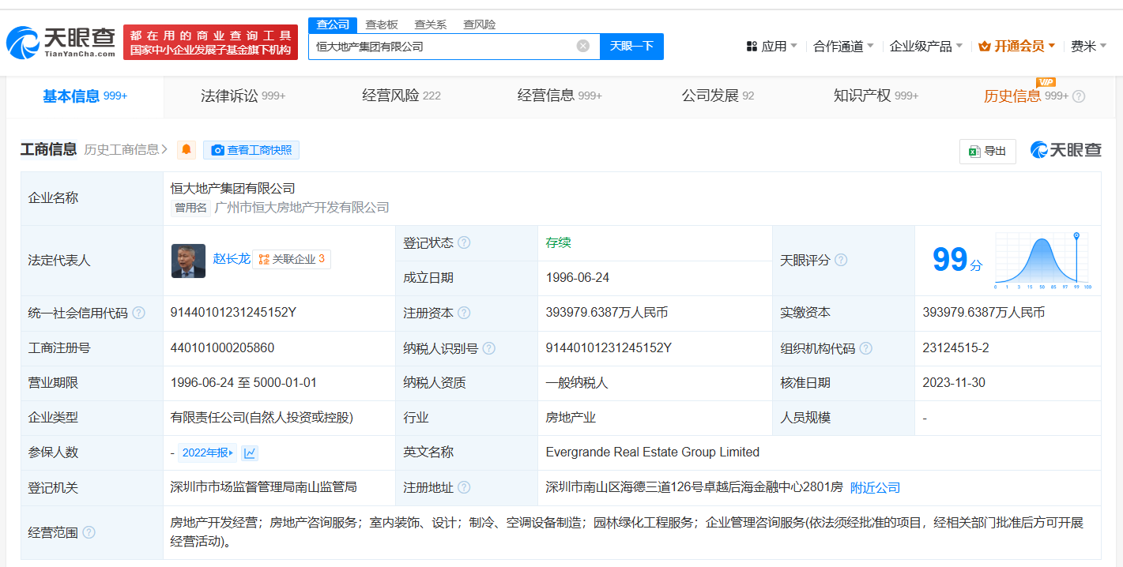
Task: Select the 查老板 search tab
Action: [x=382, y=24]
